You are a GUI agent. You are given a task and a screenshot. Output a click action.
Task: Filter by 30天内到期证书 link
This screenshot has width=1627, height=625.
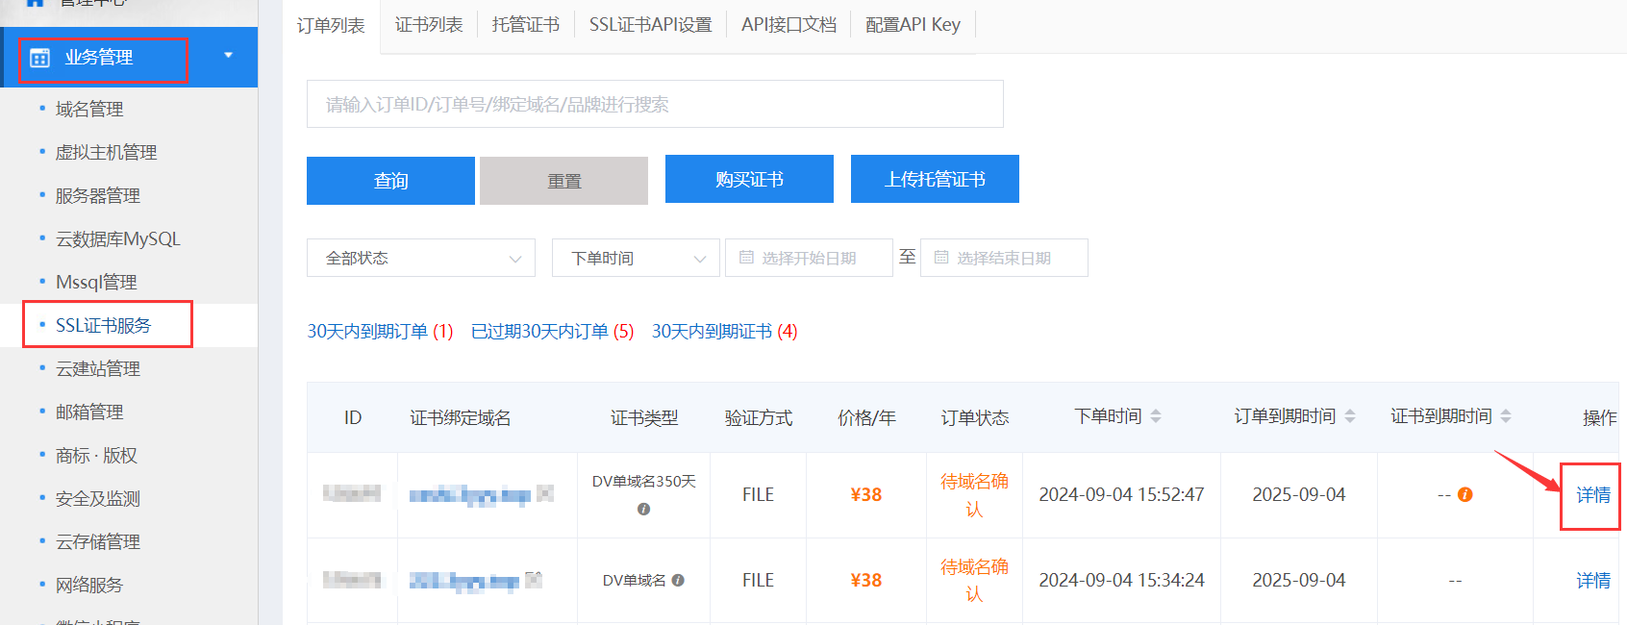coord(724,332)
